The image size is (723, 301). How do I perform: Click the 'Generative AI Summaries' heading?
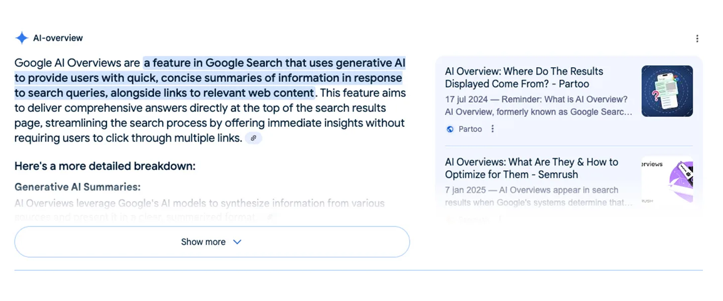tap(77, 186)
